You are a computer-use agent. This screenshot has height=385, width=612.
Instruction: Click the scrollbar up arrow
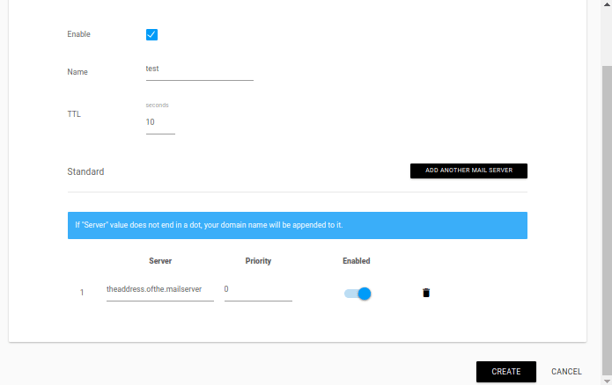pyautogui.click(x=607, y=4)
